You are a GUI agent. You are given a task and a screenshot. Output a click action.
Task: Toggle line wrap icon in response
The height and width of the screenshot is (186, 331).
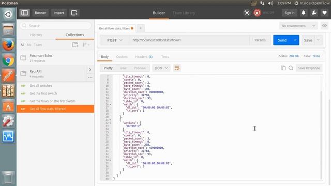(177, 68)
